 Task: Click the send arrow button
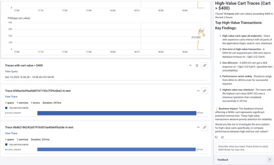tap(270, 160)
